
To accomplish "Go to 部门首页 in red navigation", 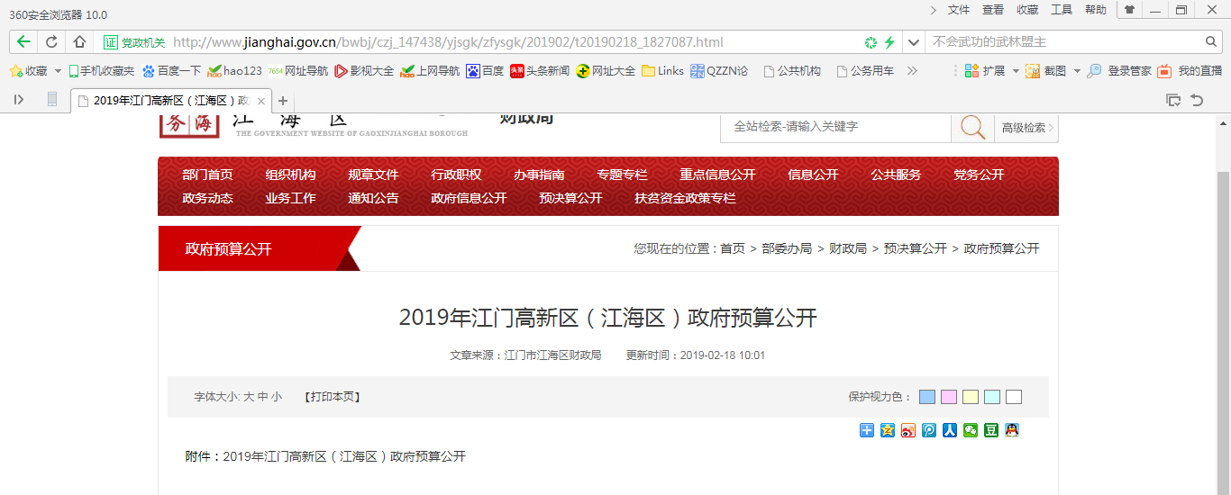I will tap(207, 175).
